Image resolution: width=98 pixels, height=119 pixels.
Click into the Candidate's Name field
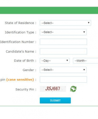point(63,51)
